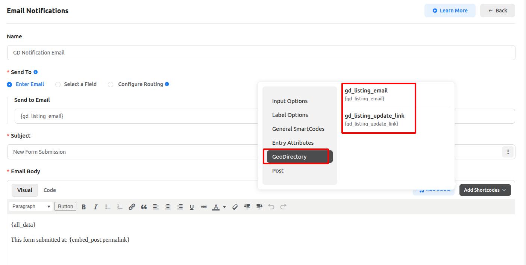Go back using the Back button
This screenshot has height=265, width=526.
[x=497, y=11]
